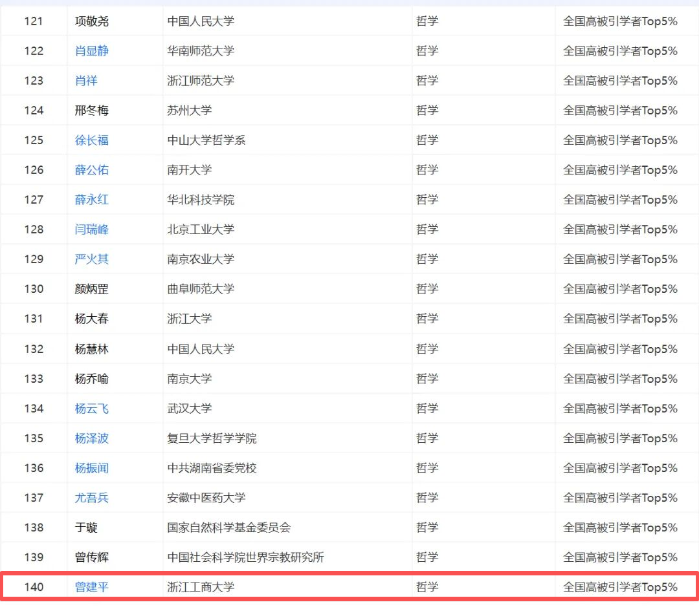Select the 中山大学哲学系 cell
This screenshot has height=609, width=699.
click(x=206, y=140)
